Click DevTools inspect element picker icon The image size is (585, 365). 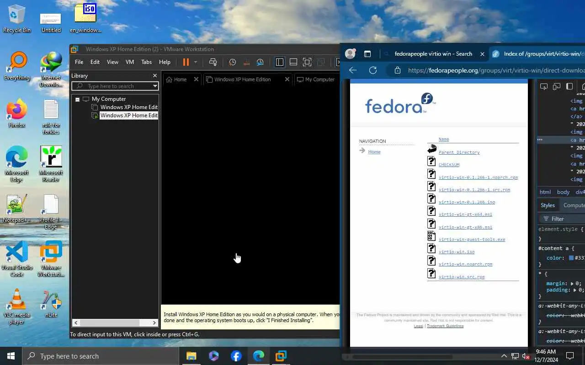click(x=544, y=86)
